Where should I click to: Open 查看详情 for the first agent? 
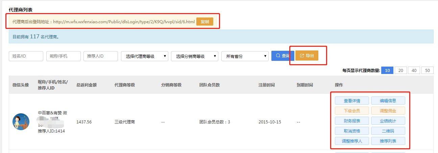[x=351, y=101]
